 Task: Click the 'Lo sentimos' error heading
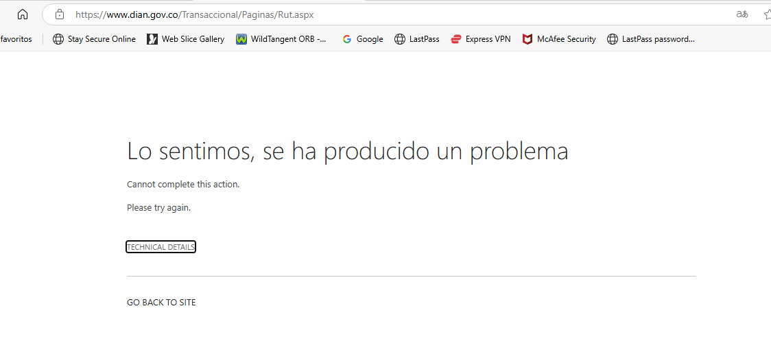(x=348, y=151)
